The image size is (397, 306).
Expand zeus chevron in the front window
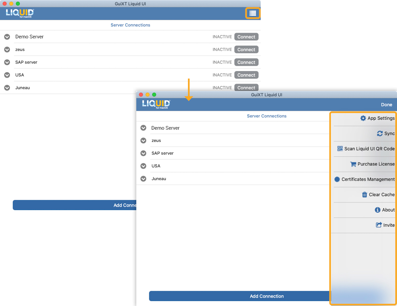(143, 141)
